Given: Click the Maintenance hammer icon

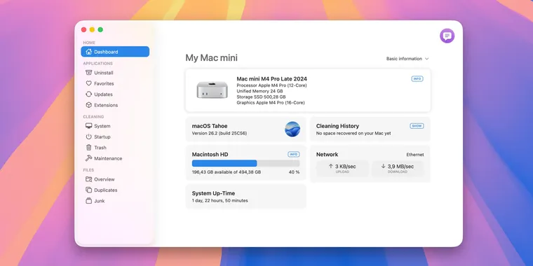Looking at the screenshot, I should pyautogui.click(x=89, y=158).
